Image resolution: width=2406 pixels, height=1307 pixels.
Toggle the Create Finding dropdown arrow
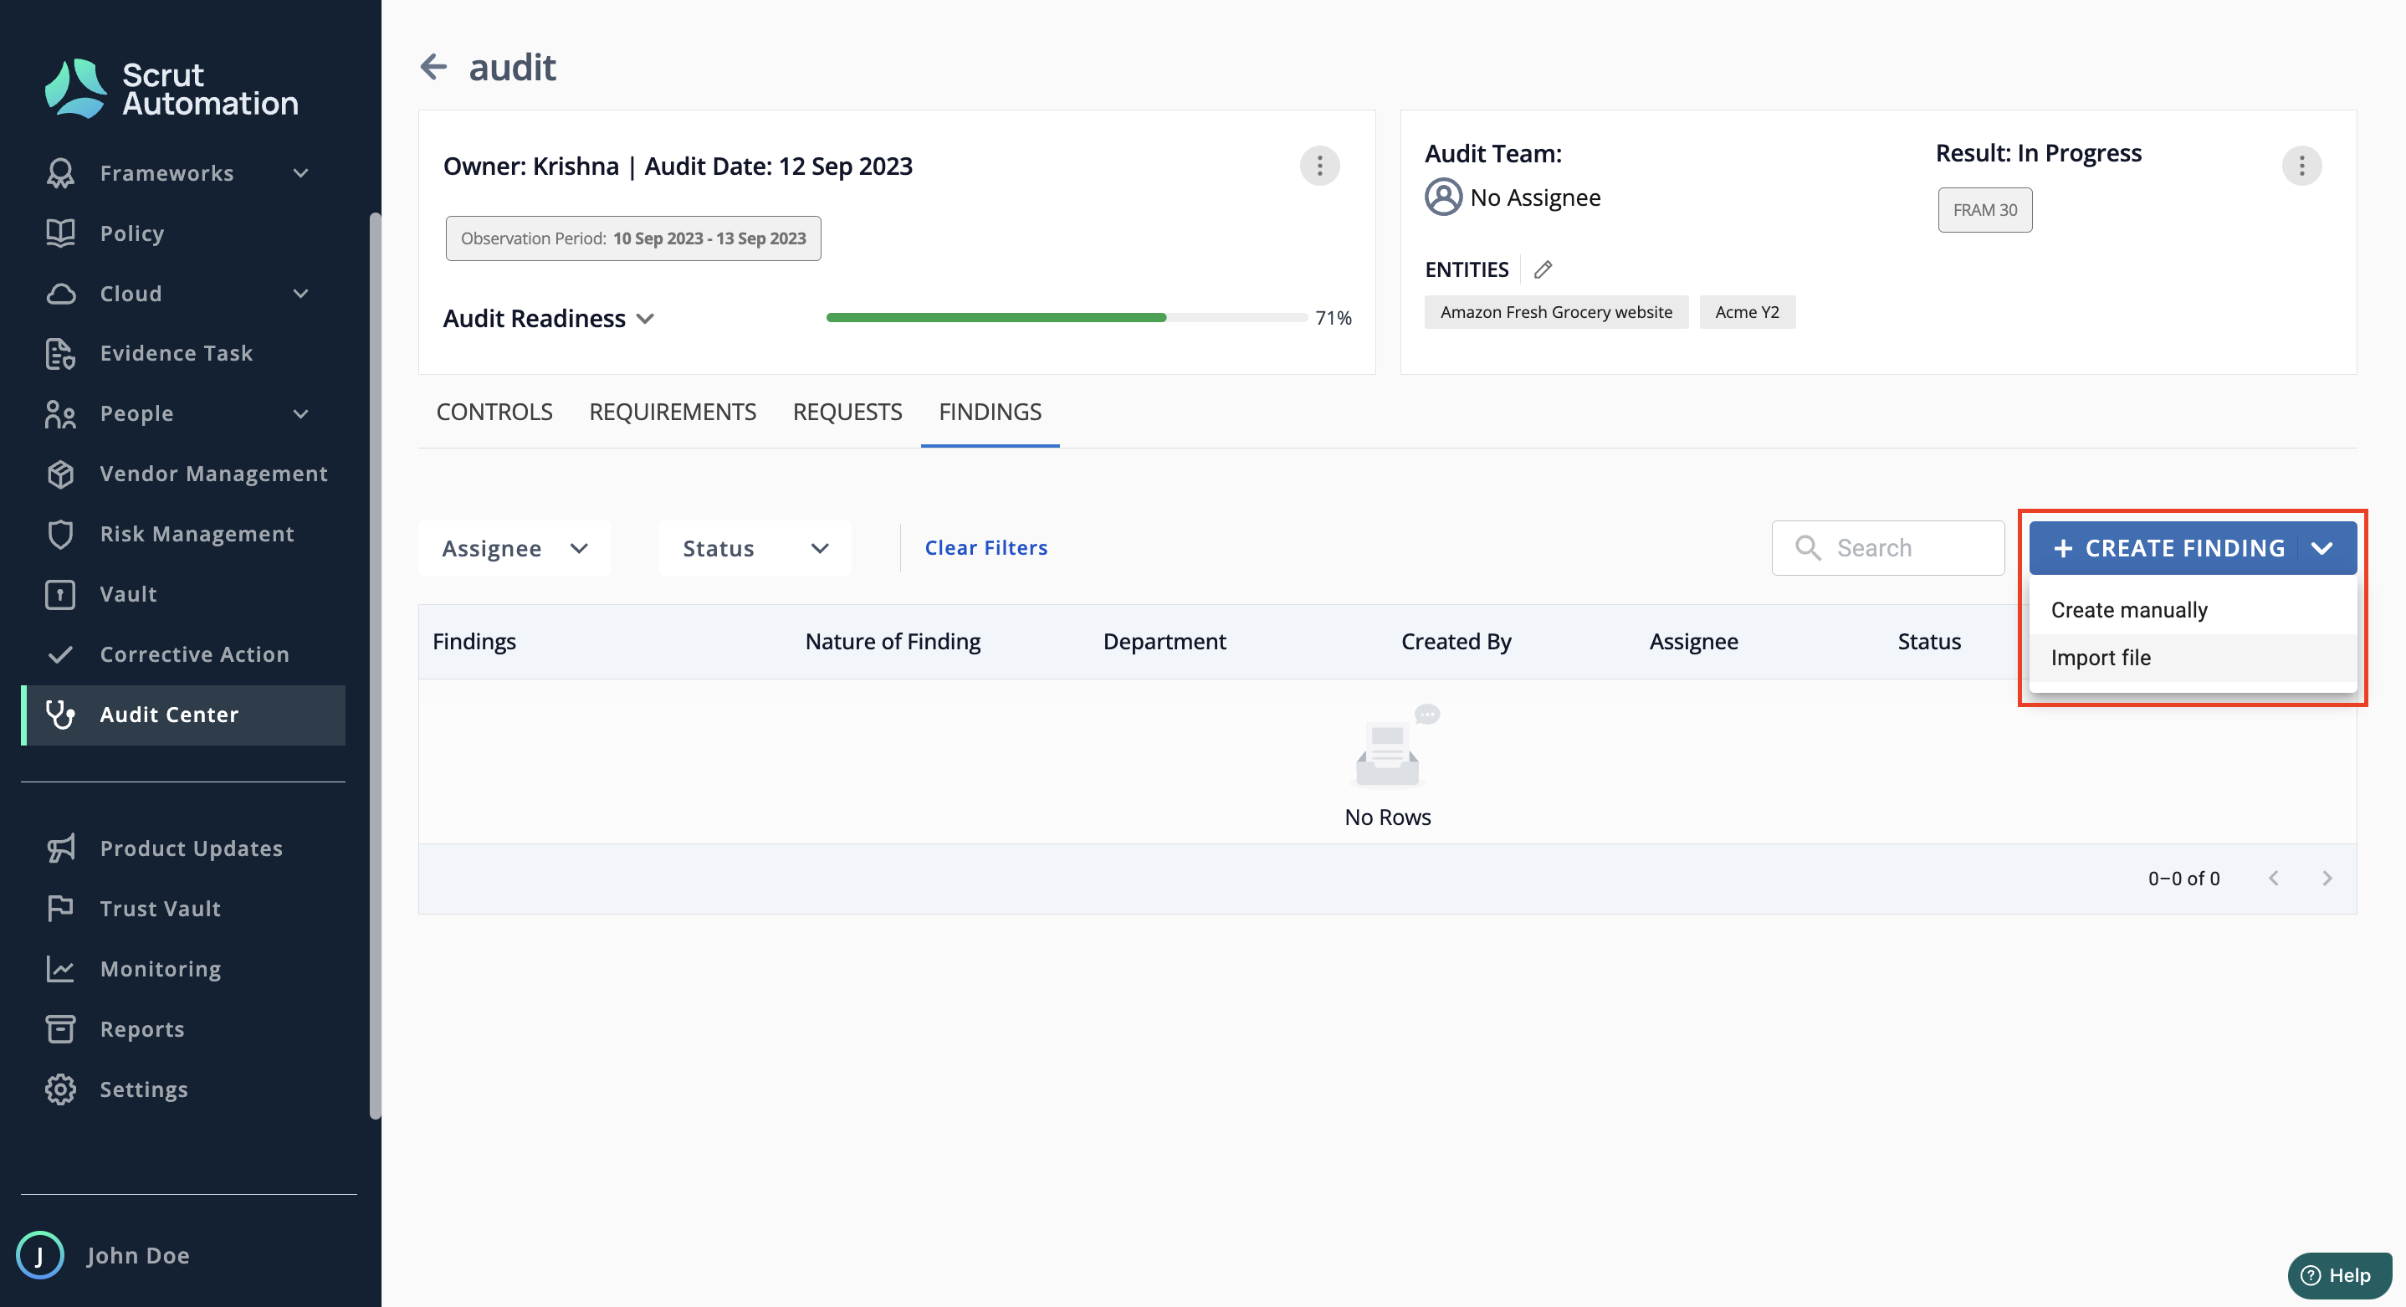pyautogui.click(x=2323, y=548)
